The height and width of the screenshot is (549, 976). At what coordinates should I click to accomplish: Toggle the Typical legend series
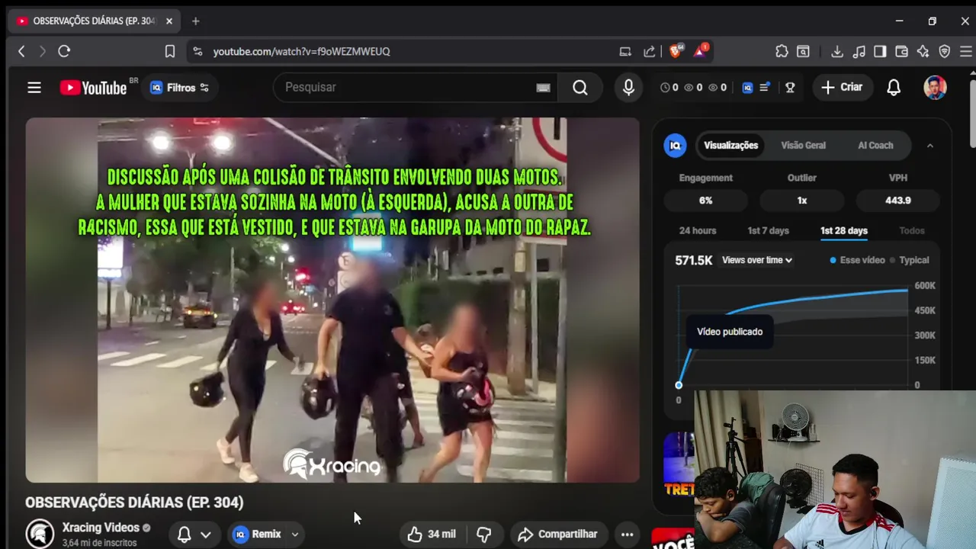click(x=910, y=260)
